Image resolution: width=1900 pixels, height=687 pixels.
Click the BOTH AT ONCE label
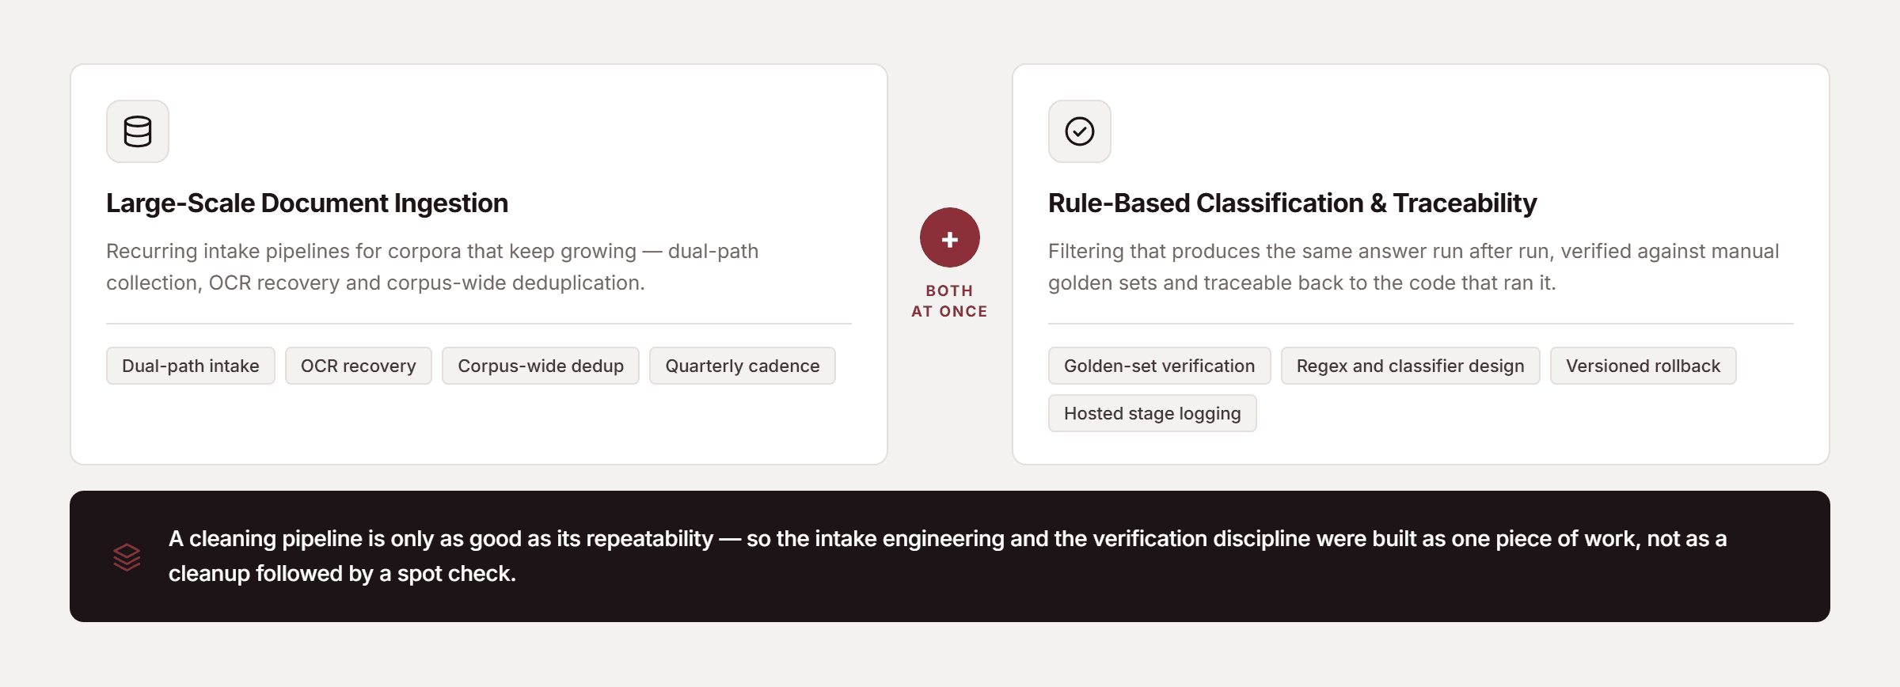click(950, 301)
